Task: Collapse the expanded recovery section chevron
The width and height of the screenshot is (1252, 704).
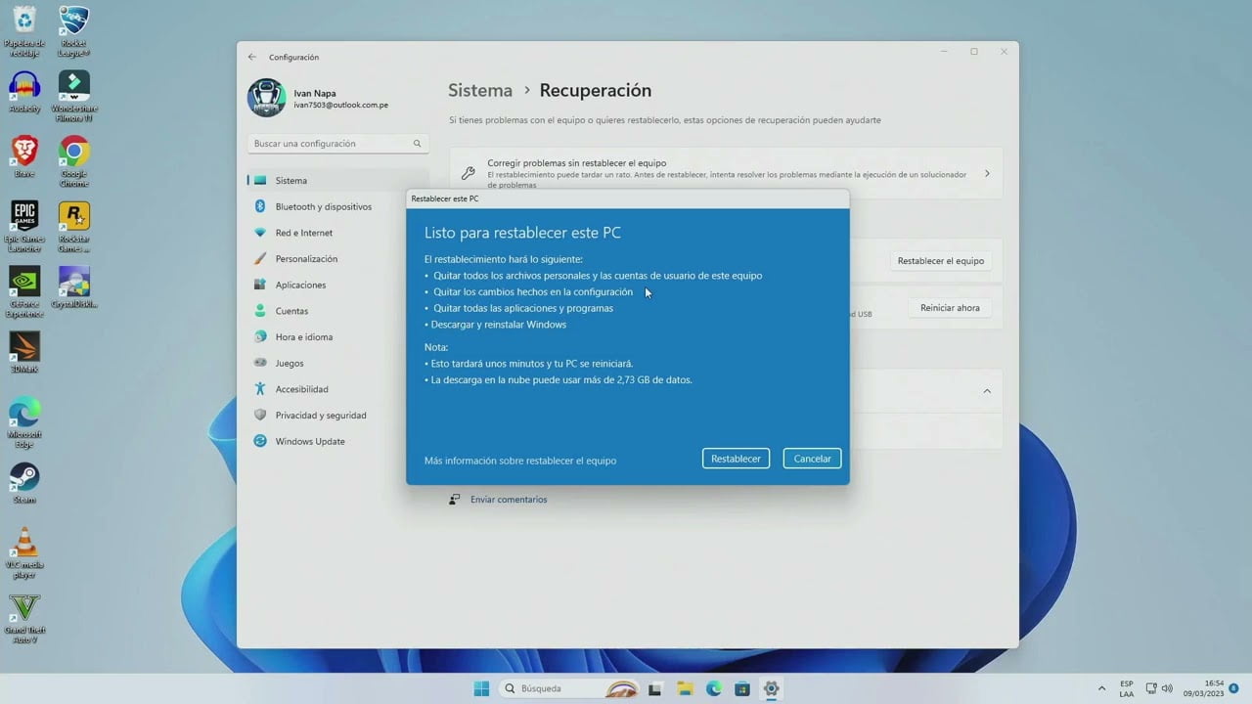Action: click(x=987, y=390)
